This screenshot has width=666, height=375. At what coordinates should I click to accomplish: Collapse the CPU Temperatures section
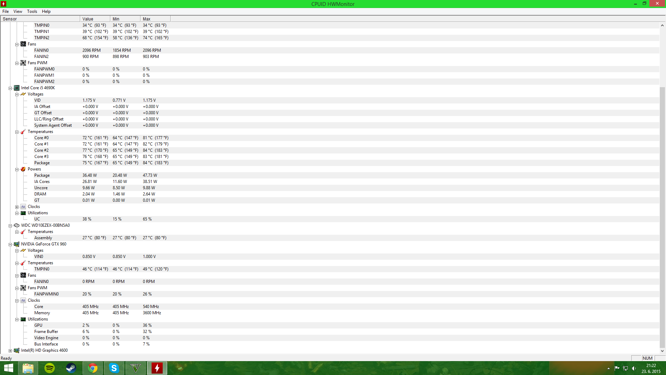(17, 132)
